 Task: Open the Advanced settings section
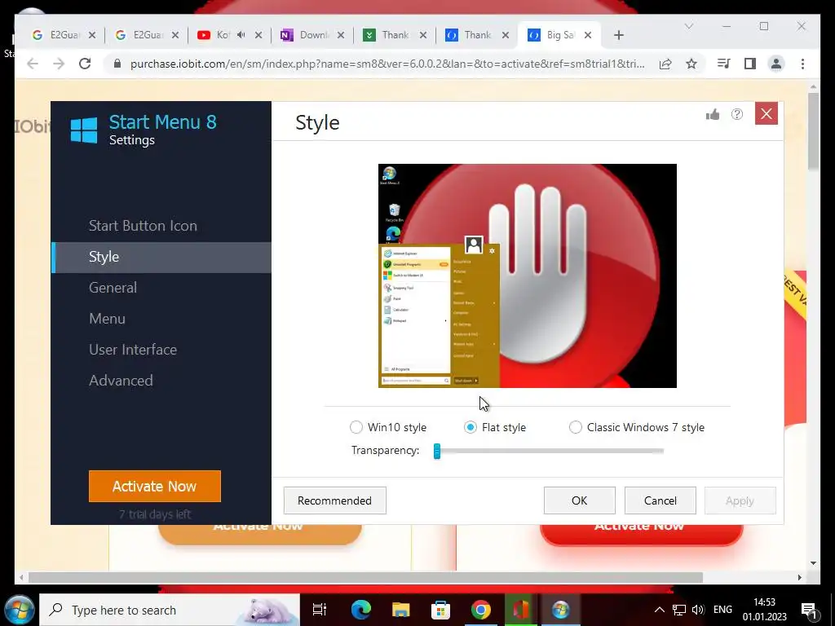coord(121,381)
